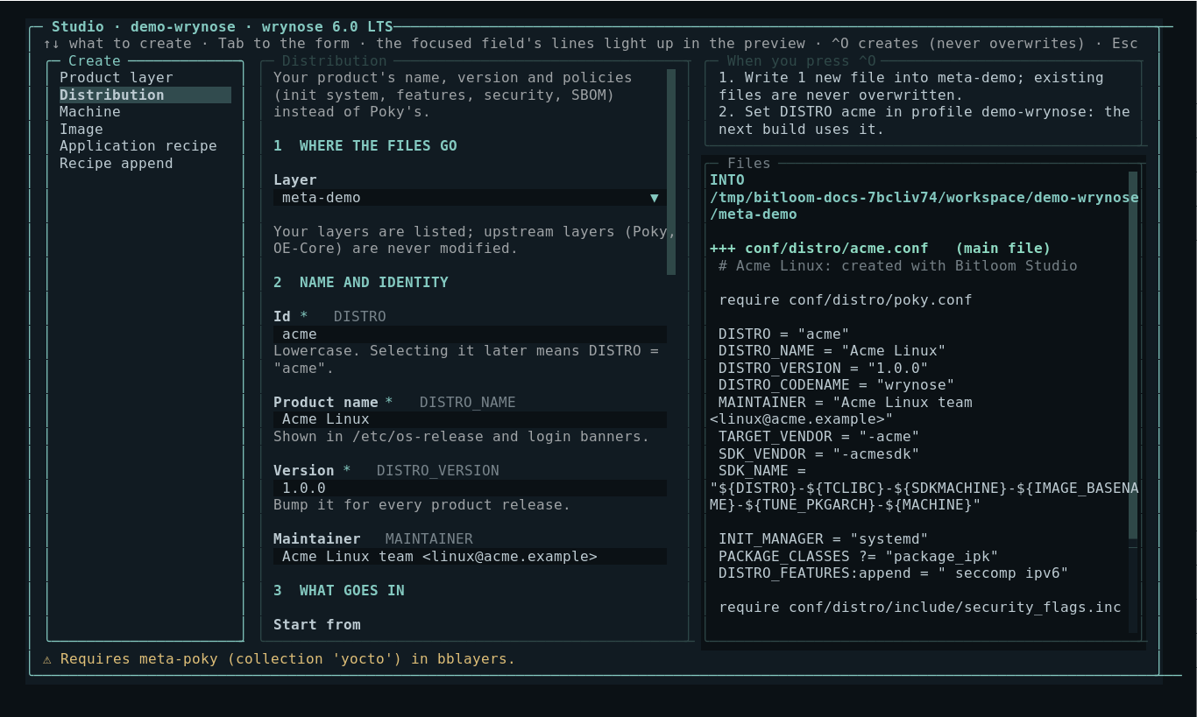
Task: Pick Recipe append in the Create list
Action: 145,164
